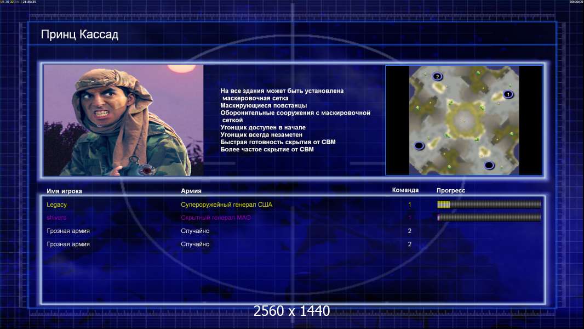The width and height of the screenshot is (584, 329).
Task: Click the "Прогресс" column header
Action: [451, 190]
